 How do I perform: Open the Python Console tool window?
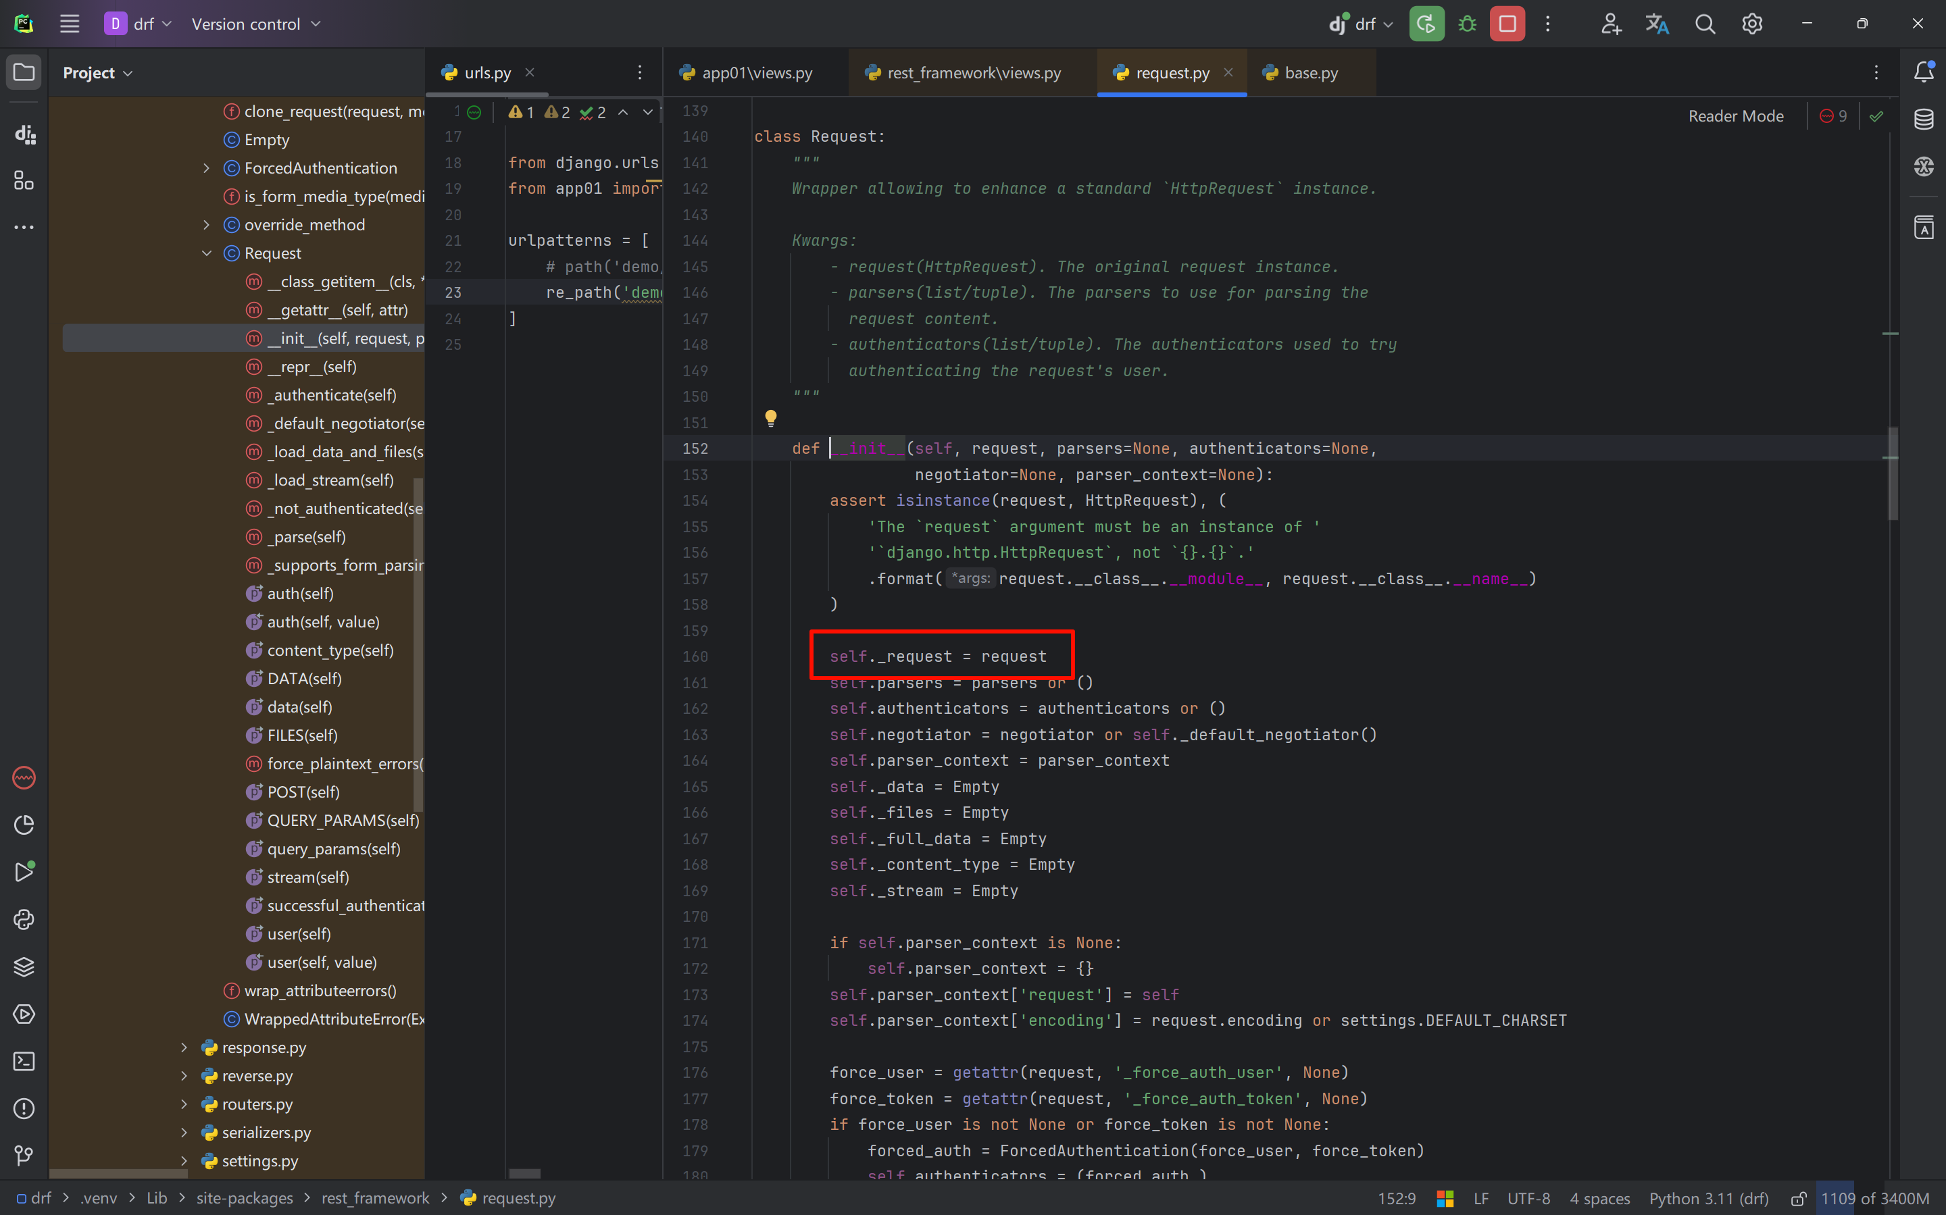point(24,919)
